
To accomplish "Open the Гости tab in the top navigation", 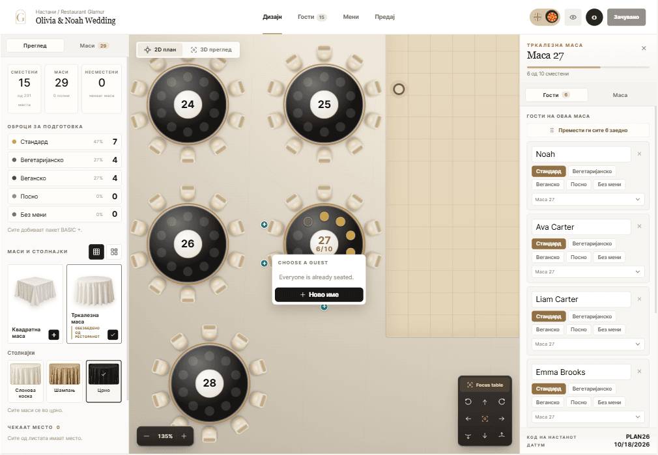I will (x=312, y=17).
